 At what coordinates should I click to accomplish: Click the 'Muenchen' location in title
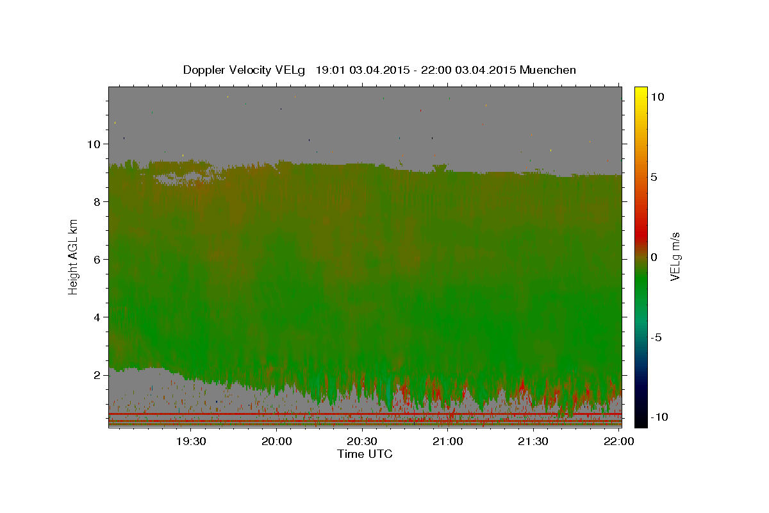click(548, 70)
